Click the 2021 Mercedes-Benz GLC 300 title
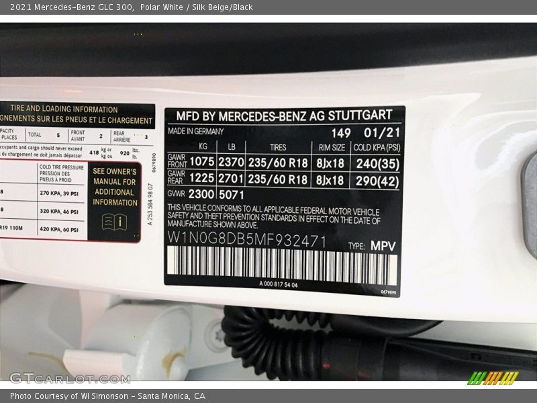This screenshot has height=403, width=537. pos(71,7)
